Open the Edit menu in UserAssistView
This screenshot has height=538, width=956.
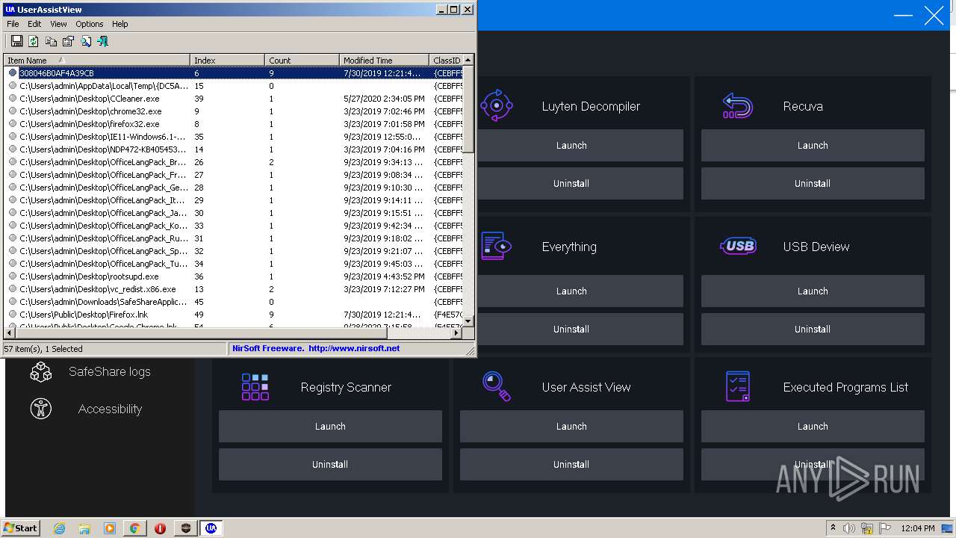34,24
